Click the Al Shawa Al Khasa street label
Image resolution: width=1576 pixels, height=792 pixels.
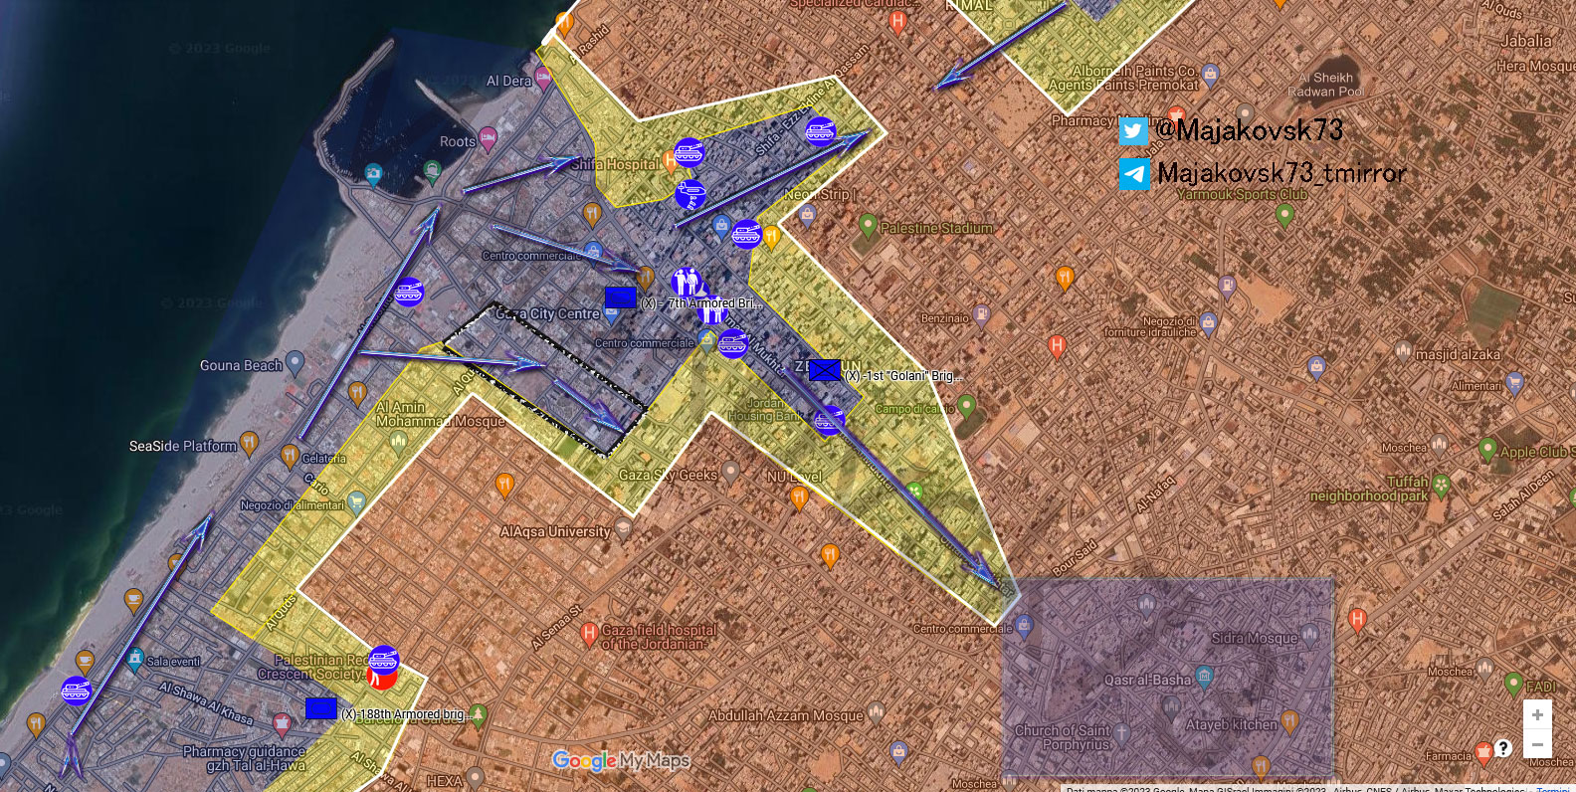pos(206,701)
